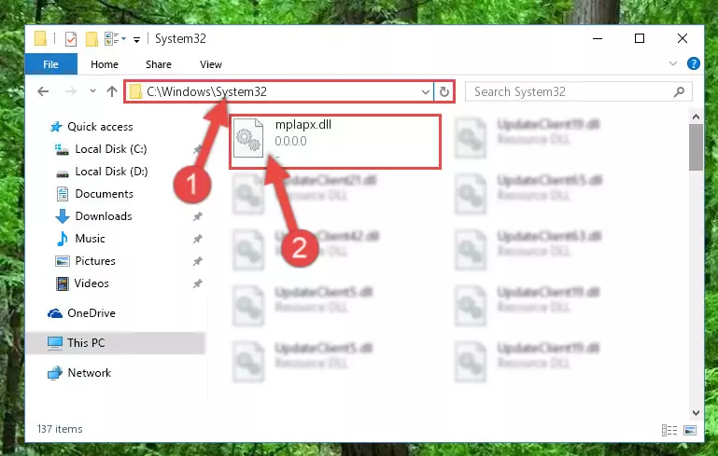The height and width of the screenshot is (456, 718).
Task: Click the folder icon in address bar
Action: click(x=135, y=92)
